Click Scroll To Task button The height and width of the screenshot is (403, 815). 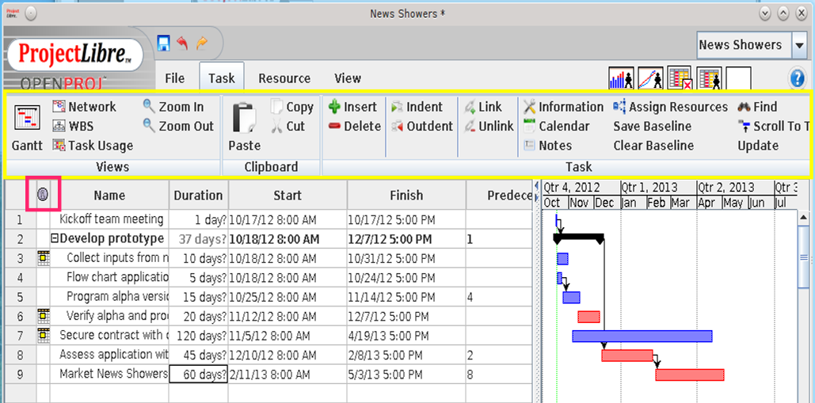pyautogui.click(x=775, y=126)
